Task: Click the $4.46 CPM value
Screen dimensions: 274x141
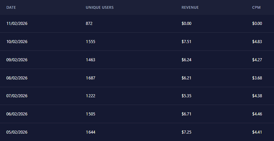Action: (257, 114)
